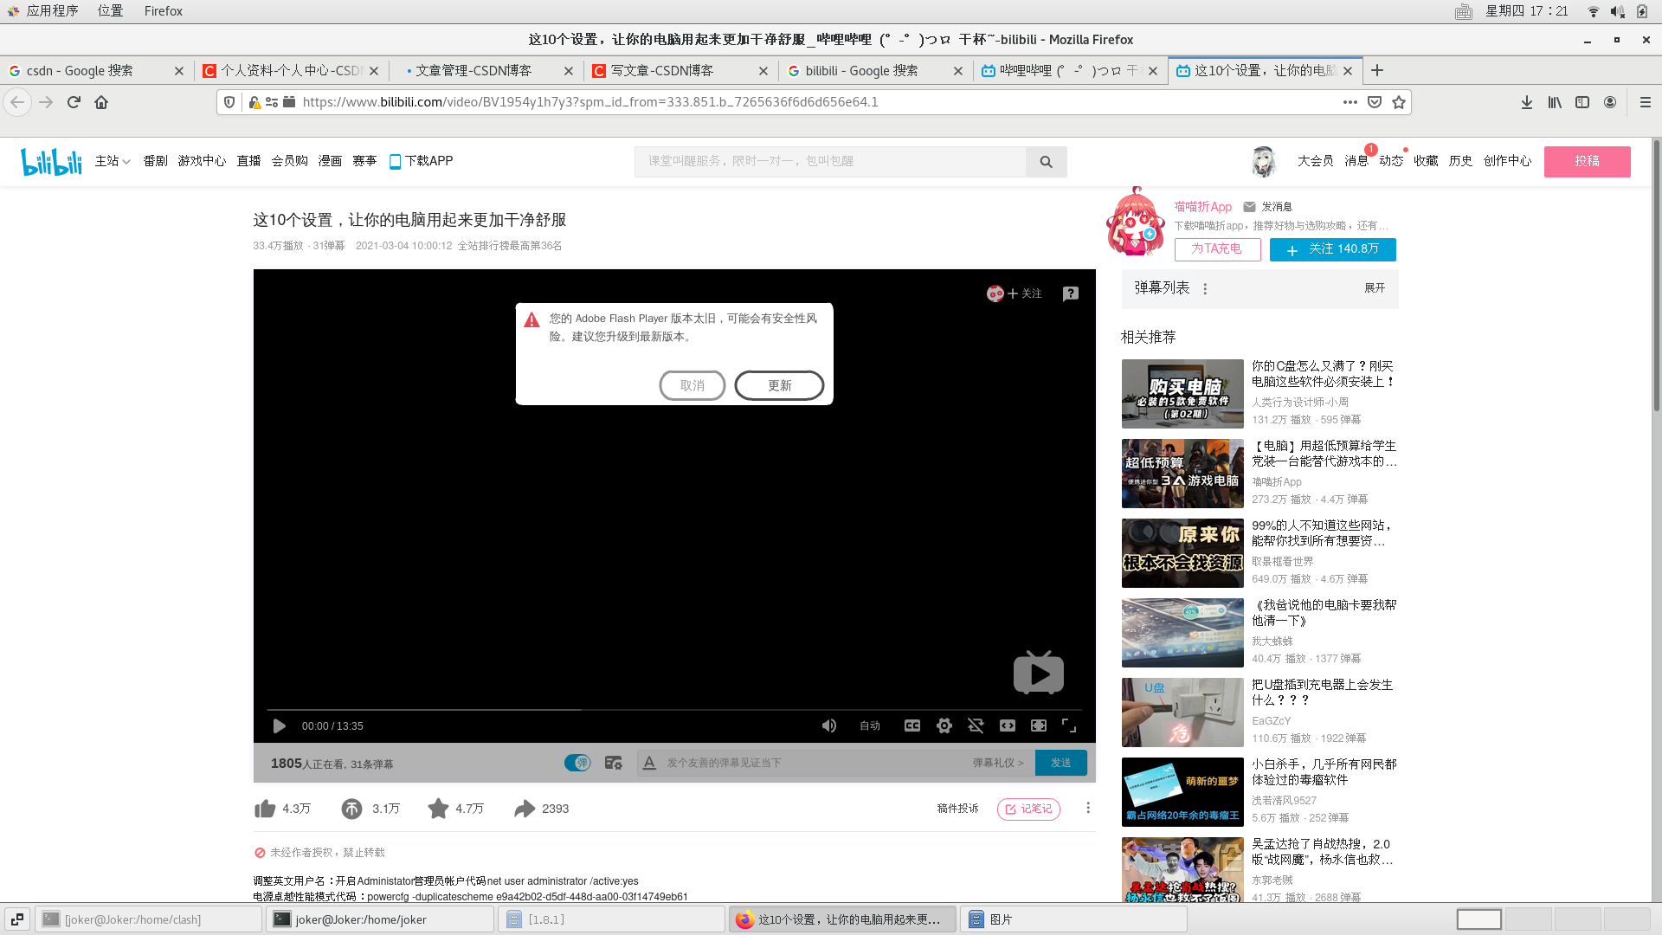Viewport: 1662px width, 935px height.
Task: Open the 记笔记 notes button
Action: click(1028, 809)
